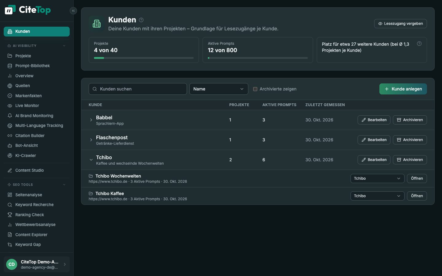
Task: Open the help icon next to Kunden heading
Action: pyautogui.click(x=141, y=20)
